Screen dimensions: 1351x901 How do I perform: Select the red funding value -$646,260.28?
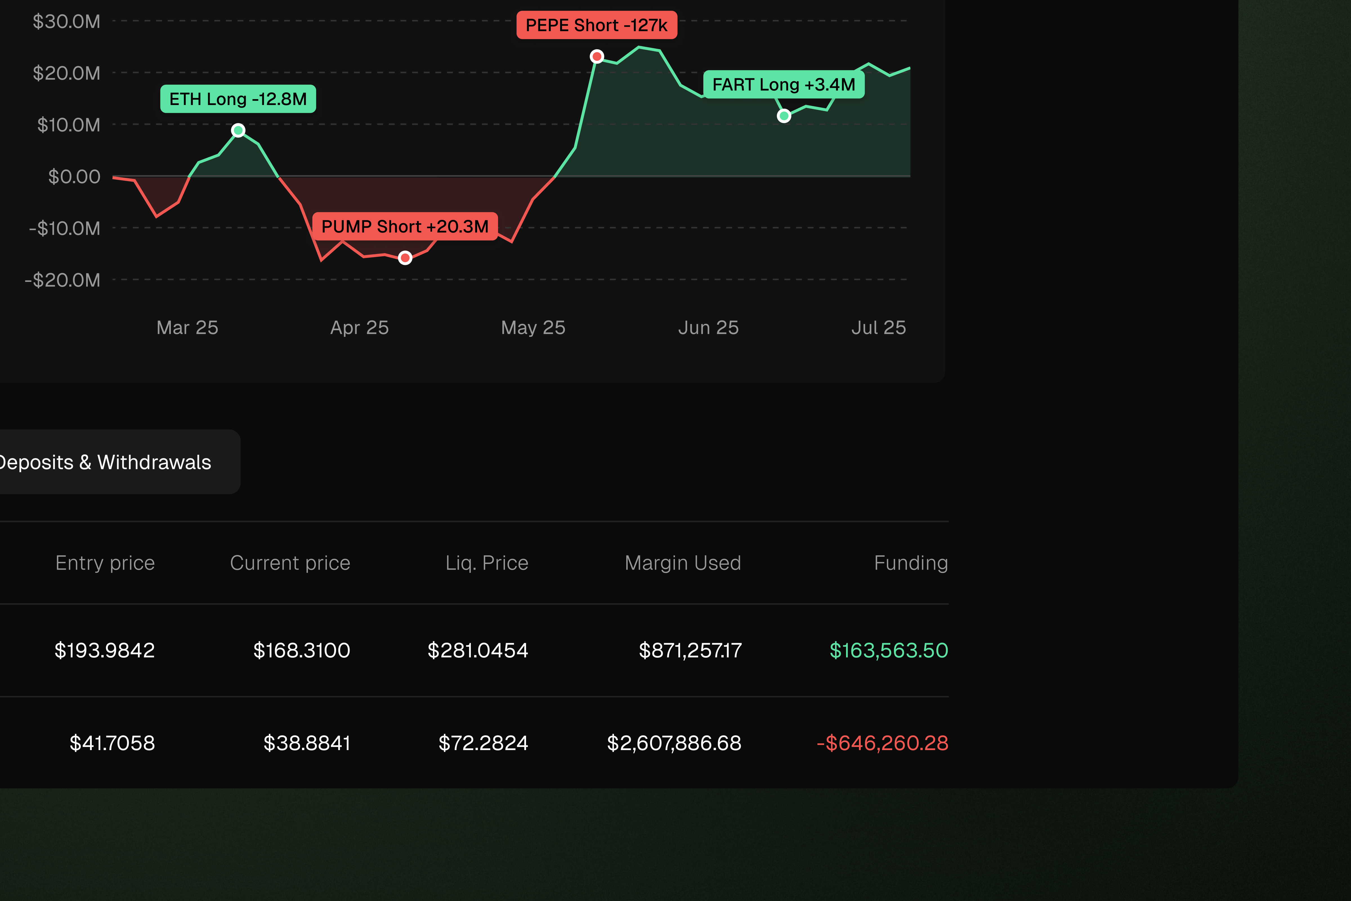(882, 743)
